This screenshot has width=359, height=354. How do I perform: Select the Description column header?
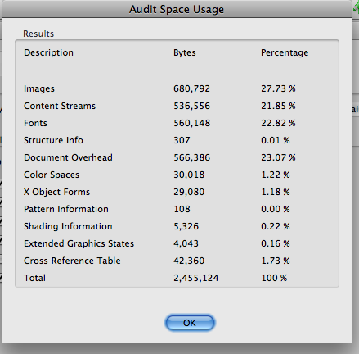pyautogui.click(x=48, y=52)
